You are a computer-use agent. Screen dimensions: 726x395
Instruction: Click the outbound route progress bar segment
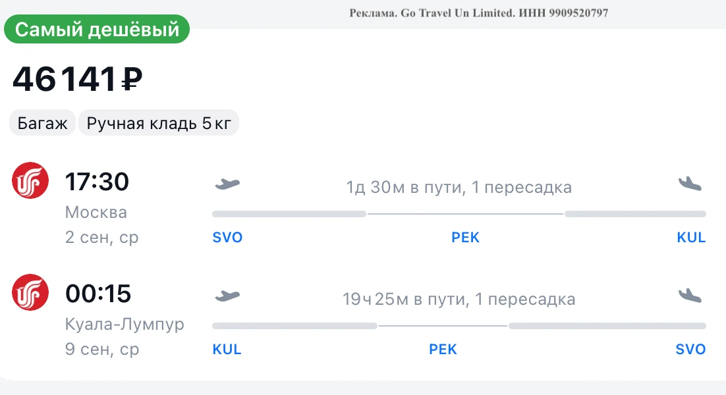[459, 214]
